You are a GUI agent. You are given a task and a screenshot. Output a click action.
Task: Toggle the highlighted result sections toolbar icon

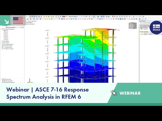[x=76, y=19]
